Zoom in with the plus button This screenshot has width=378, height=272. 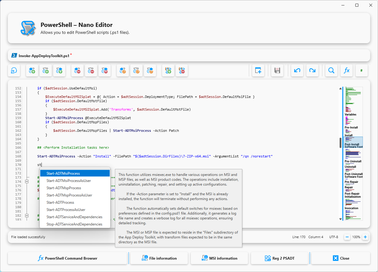[365, 237]
